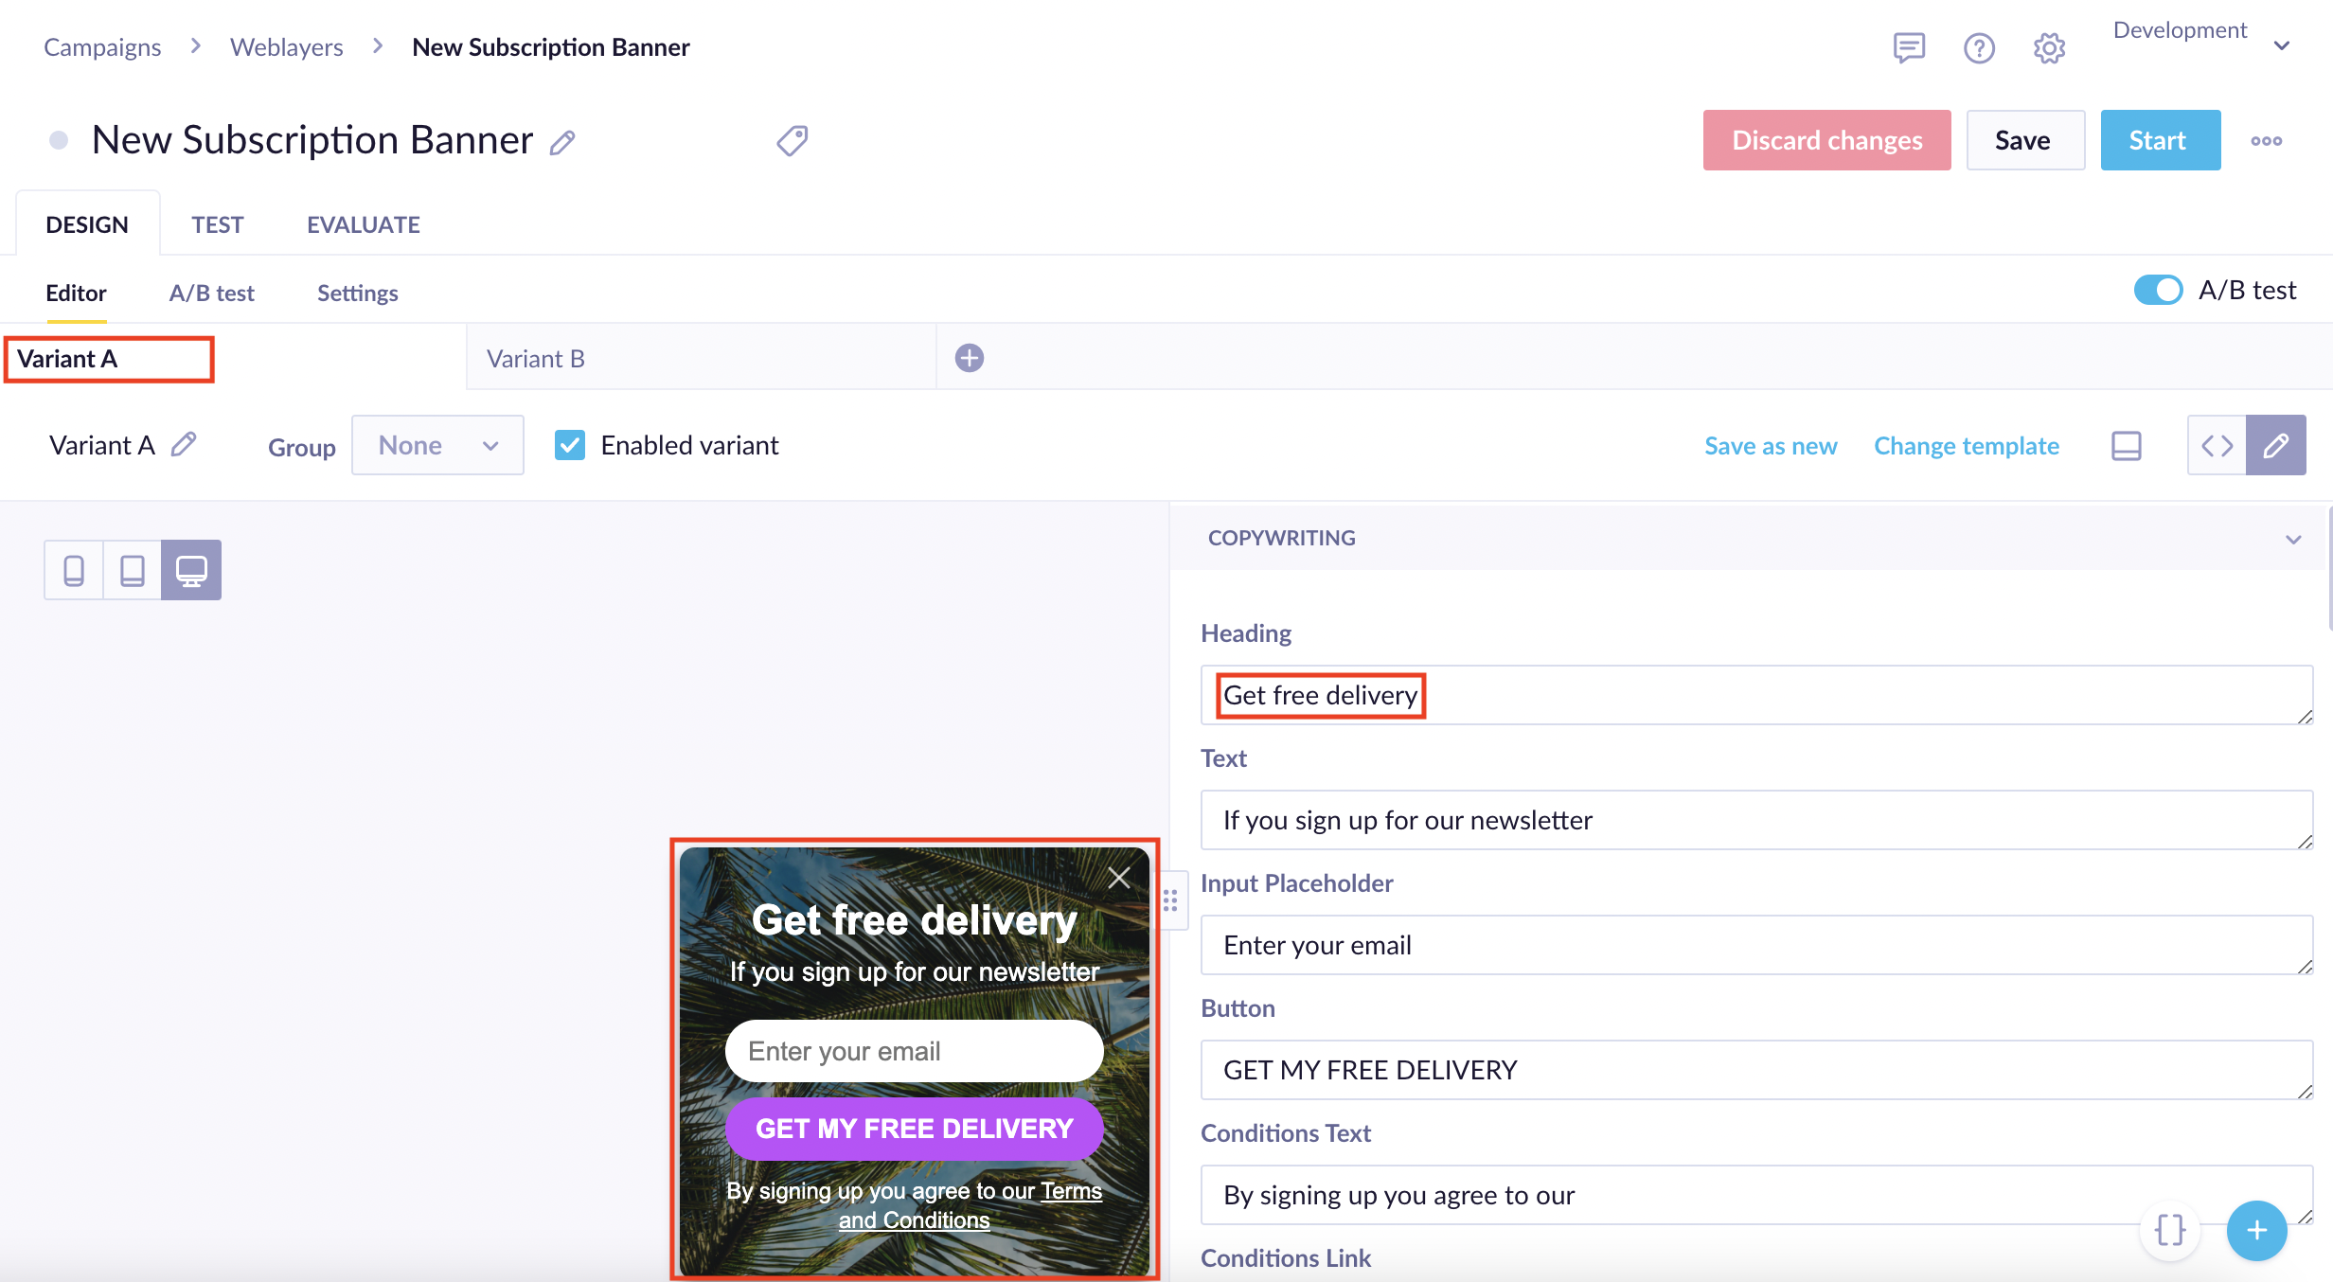Image resolution: width=2333 pixels, height=1282 pixels.
Task: Collapse the COPYWRITING section
Action: tap(2292, 538)
